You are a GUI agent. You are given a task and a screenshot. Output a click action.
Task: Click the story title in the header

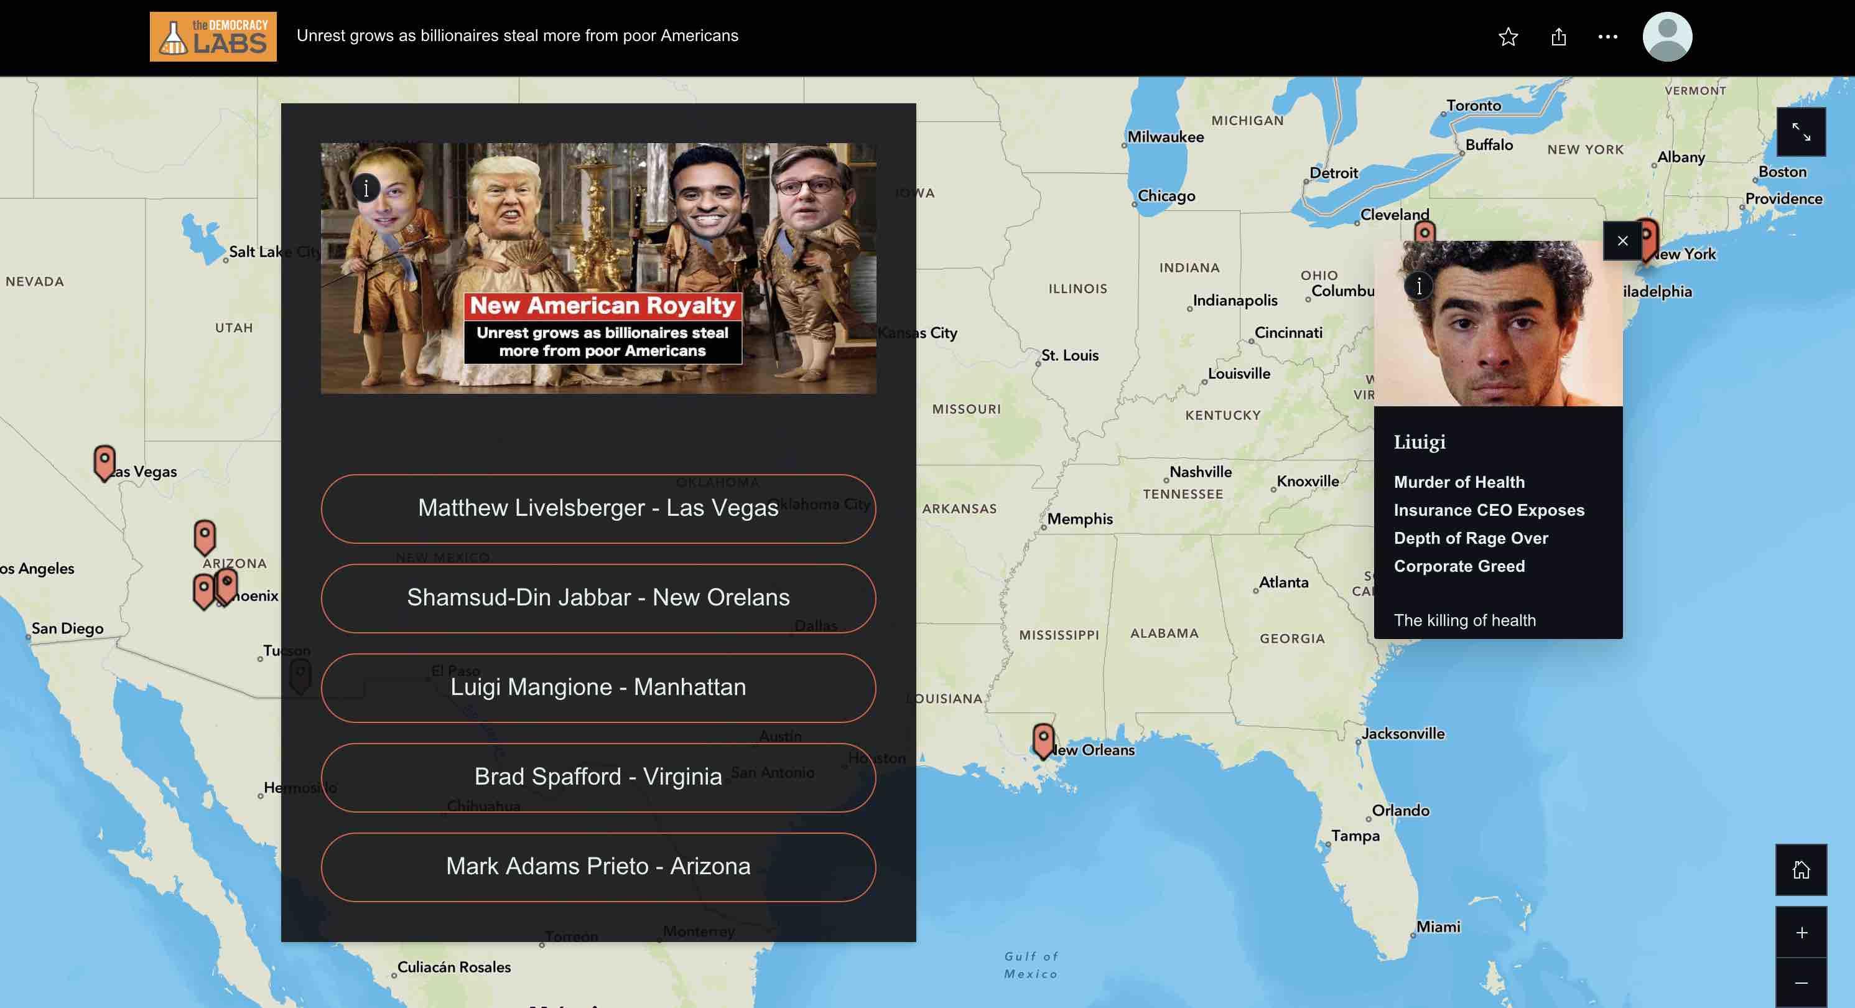pos(517,36)
